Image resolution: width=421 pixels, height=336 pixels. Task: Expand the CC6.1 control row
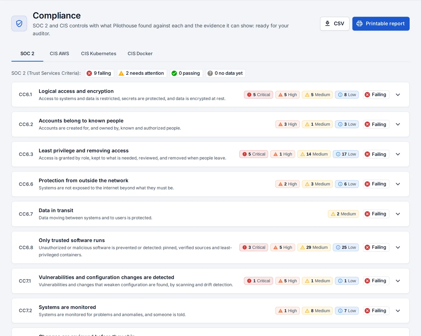[210, 95]
